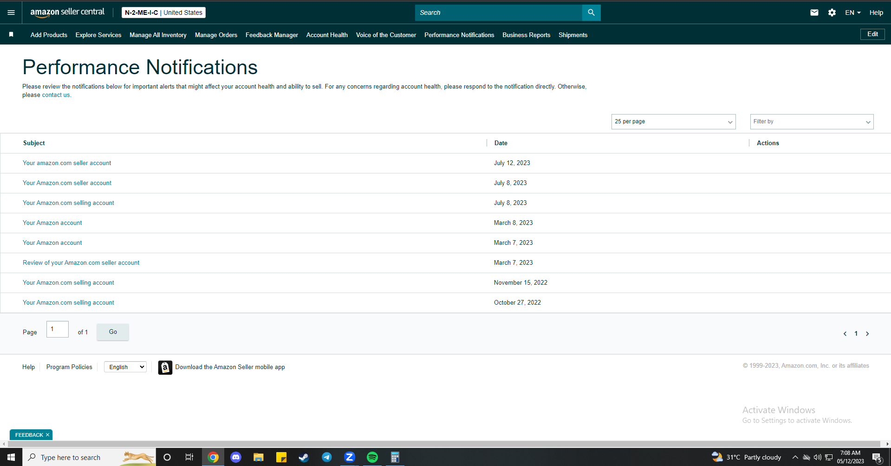Click the Cortana circle icon
Image resolution: width=891 pixels, height=466 pixels.
click(167, 457)
